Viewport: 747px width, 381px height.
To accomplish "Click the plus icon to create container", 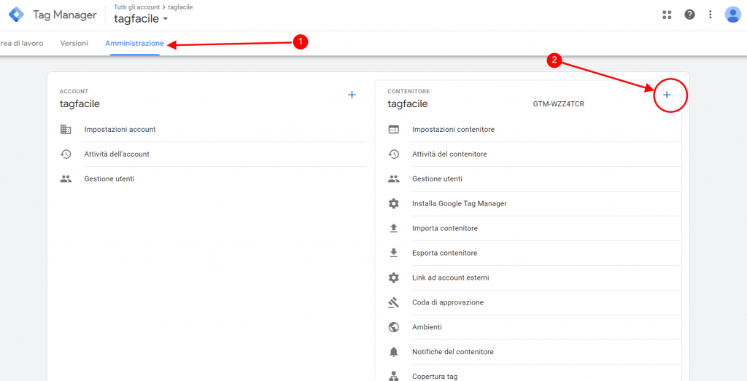I will point(667,95).
